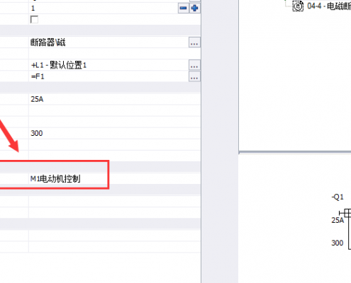Screen dimensions: 351x283
Task: Open browse button beside +L1 - 默认位置1
Action: 194,65
